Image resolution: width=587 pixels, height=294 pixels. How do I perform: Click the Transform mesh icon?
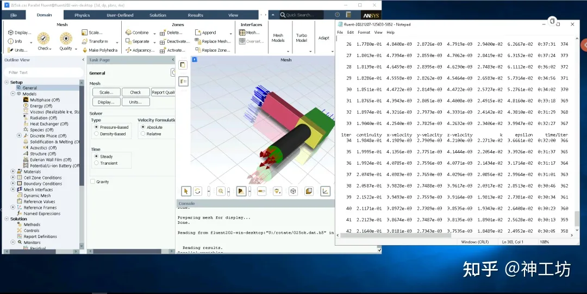pyautogui.click(x=85, y=41)
